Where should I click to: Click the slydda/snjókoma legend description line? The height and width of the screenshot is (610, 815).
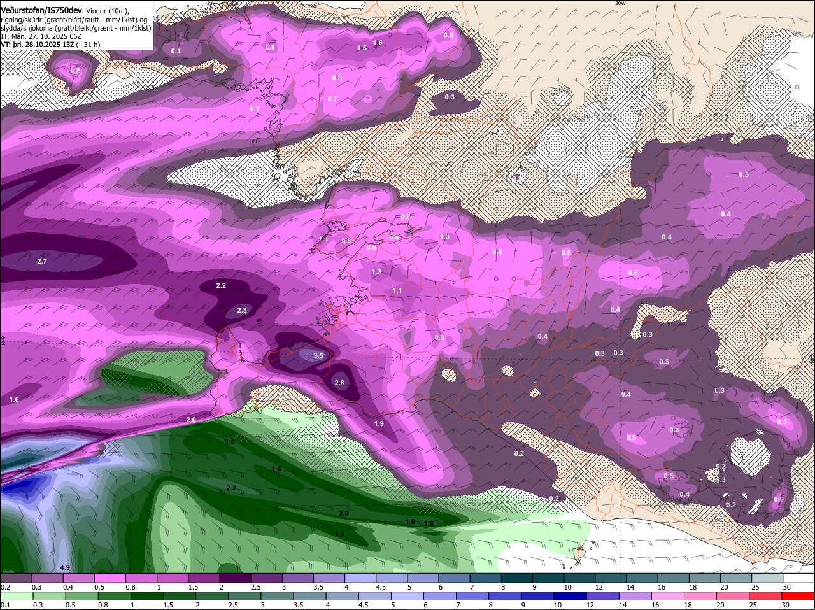[x=76, y=28]
